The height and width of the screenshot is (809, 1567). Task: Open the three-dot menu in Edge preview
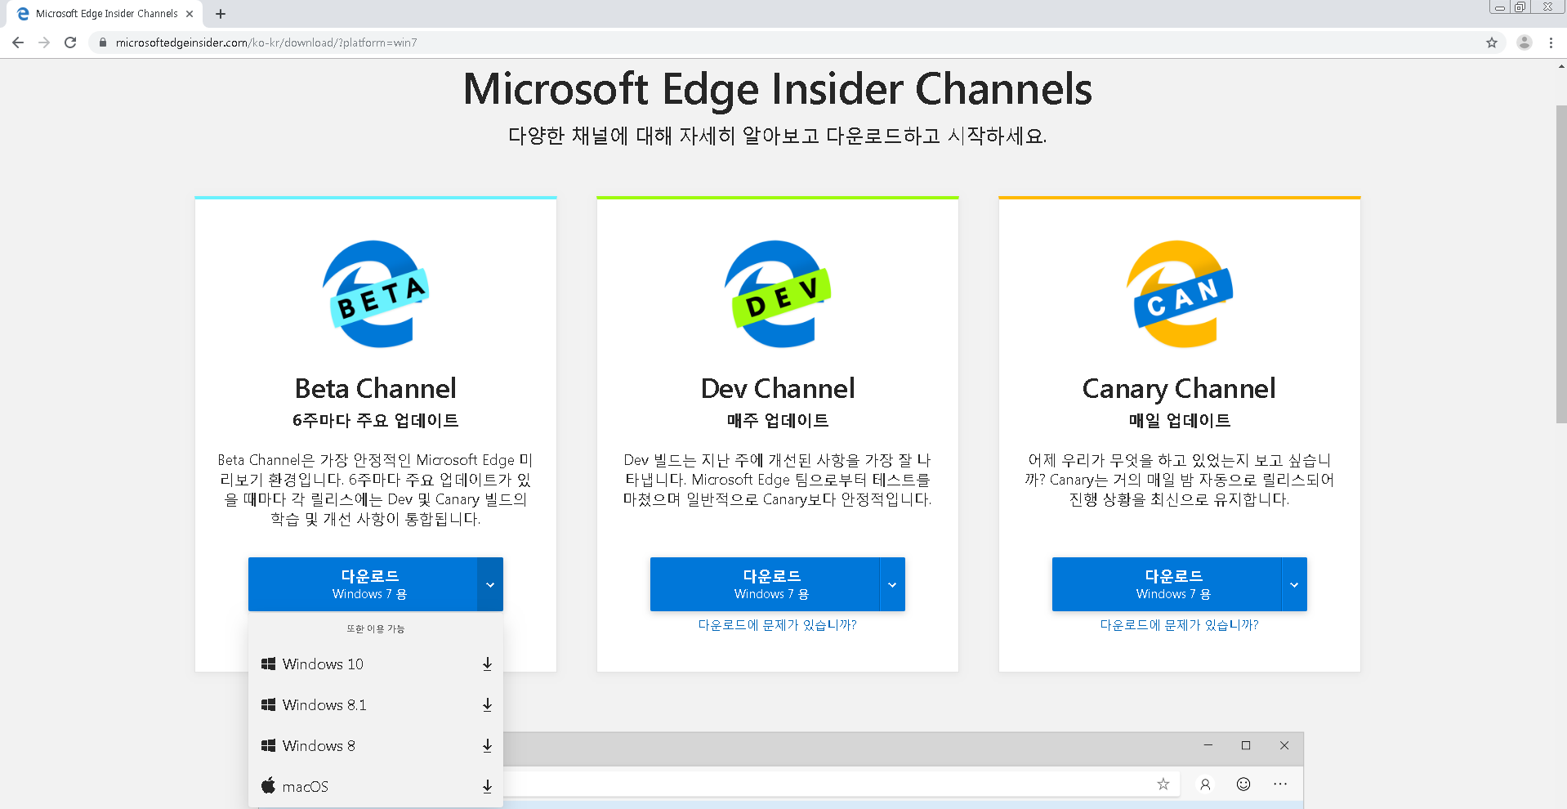coord(1280,784)
